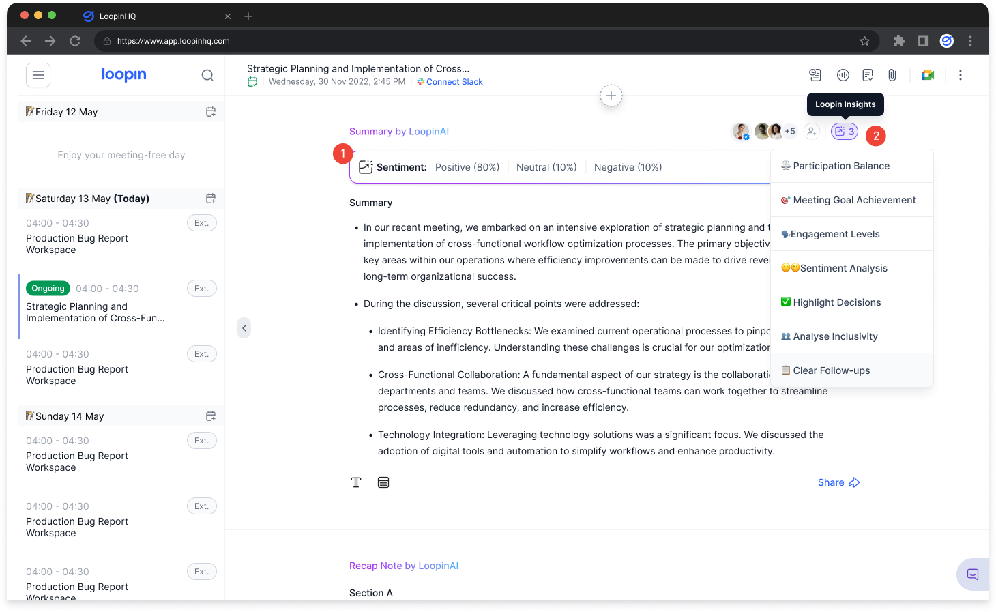Select Analyse Inclusivity insight
Image resolution: width=996 pixels, height=612 pixels.
[852, 336]
